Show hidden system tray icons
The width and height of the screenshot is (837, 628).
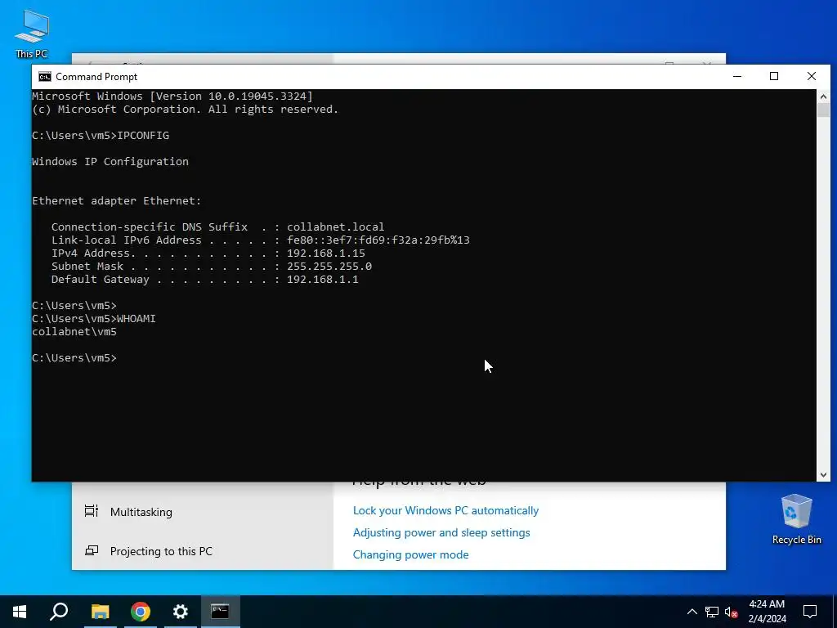pyautogui.click(x=692, y=612)
